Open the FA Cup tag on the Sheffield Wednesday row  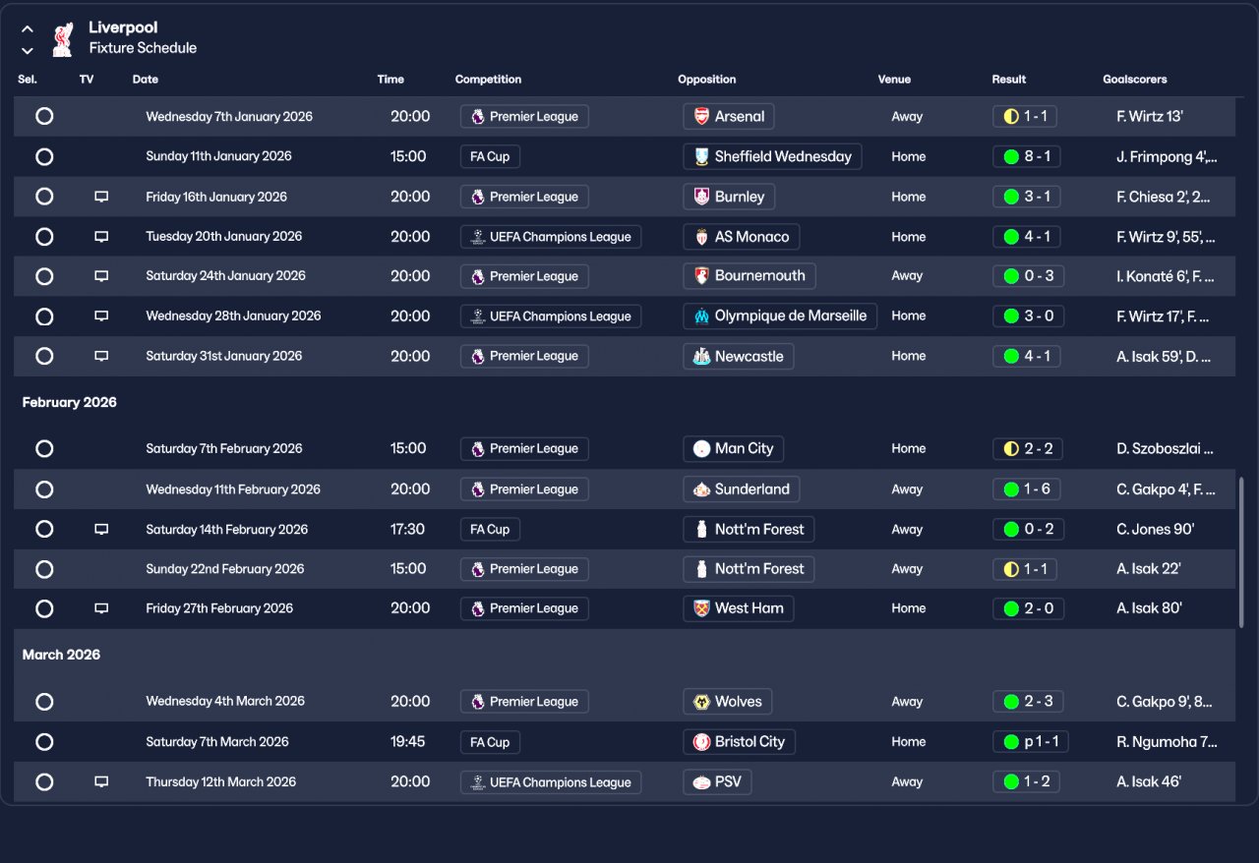(x=490, y=156)
